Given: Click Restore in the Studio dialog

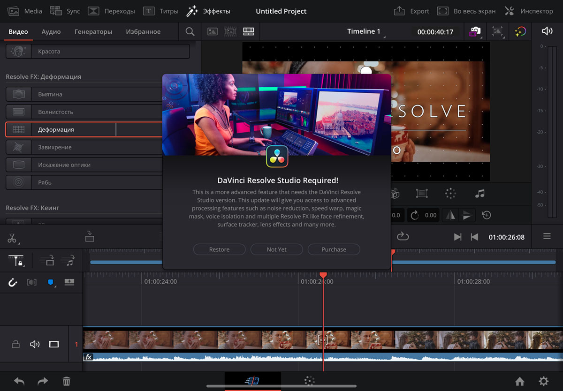Looking at the screenshot, I should (219, 249).
